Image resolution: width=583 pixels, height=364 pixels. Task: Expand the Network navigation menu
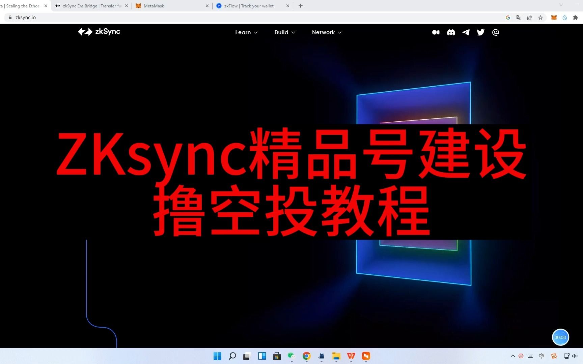point(327,32)
